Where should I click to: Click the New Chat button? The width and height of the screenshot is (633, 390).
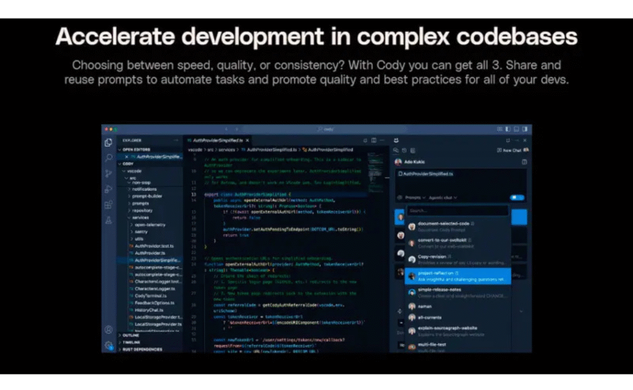tap(510, 150)
